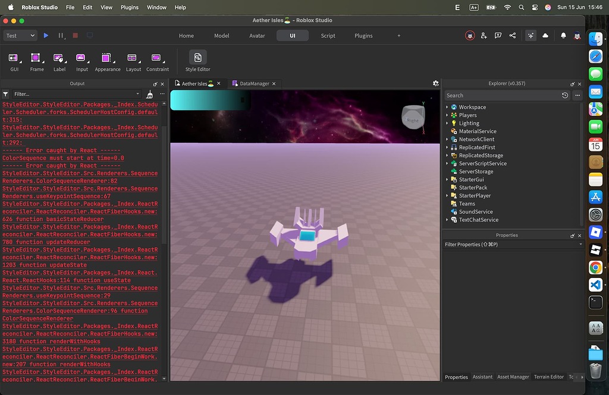609x395 pixels.
Task: Select the Label tool
Action: pos(59,62)
